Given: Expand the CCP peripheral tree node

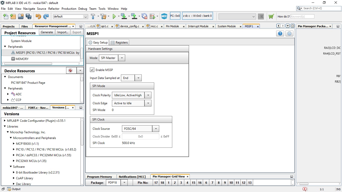Looking at the screenshot, I should click(x=8, y=100).
